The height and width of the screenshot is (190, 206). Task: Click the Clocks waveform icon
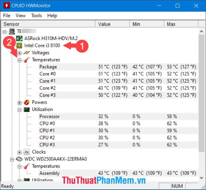[27, 152]
